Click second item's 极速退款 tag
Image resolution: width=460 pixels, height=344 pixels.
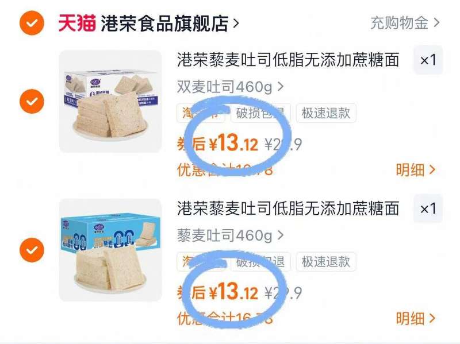[325, 262]
